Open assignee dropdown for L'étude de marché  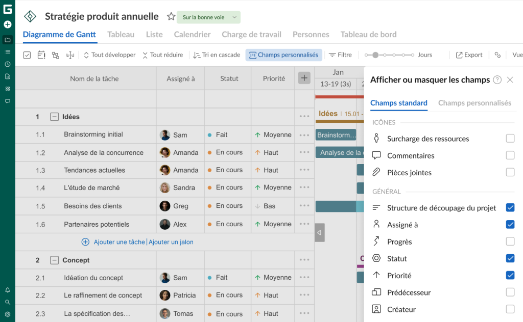point(180,187)
